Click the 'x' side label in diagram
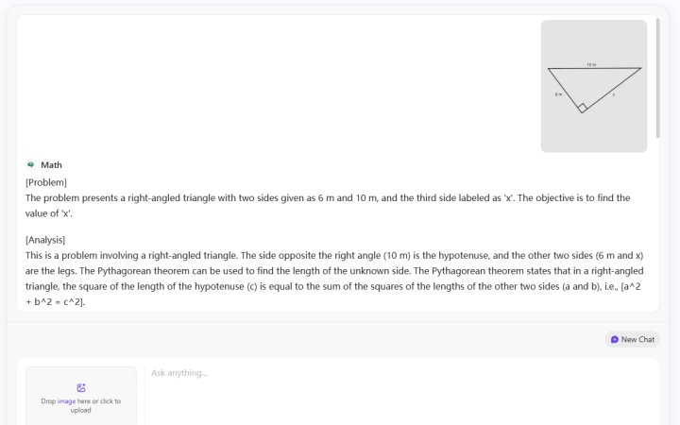The width and height of the screenshot is (680, 425). click(x=613, y=94)
